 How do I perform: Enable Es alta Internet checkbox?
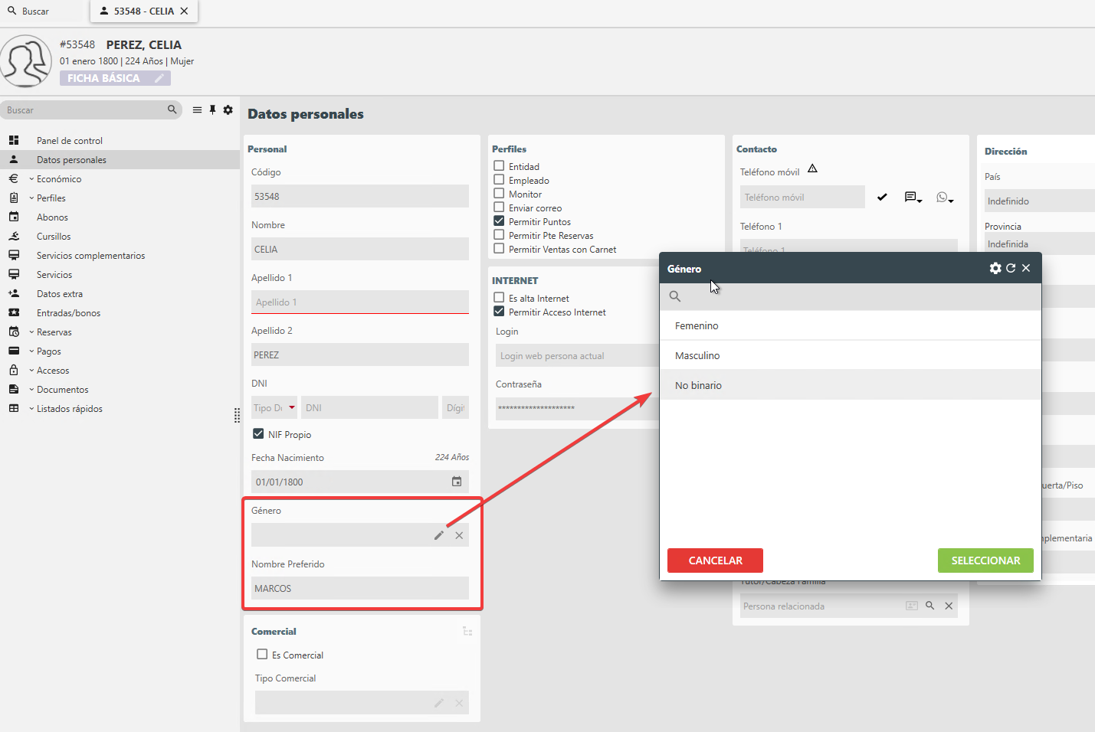point(499,298)
